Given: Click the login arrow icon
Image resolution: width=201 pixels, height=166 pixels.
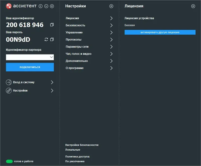Looking at the screenshot, I should 9,82.
